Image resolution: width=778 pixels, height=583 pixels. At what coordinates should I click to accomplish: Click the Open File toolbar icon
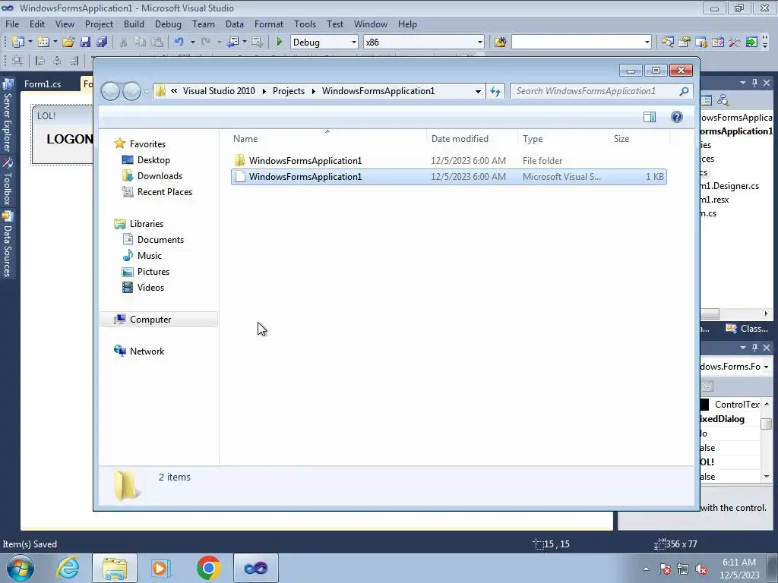[x=68, y=43]
